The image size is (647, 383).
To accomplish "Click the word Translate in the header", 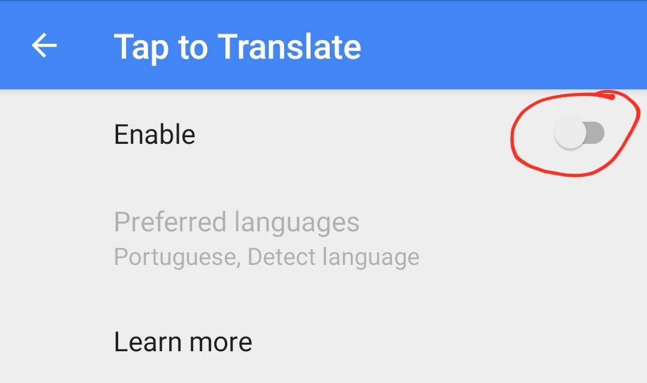I will click(x=290, y=46).
